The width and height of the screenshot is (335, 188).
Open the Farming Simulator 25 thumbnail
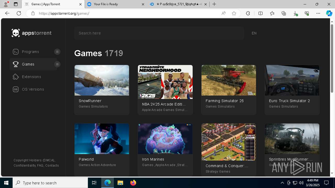pos(229,80)
